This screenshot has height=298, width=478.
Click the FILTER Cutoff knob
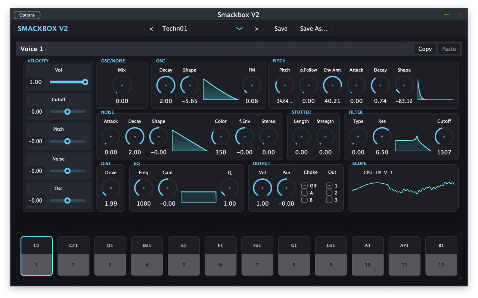tap(444, 137)
